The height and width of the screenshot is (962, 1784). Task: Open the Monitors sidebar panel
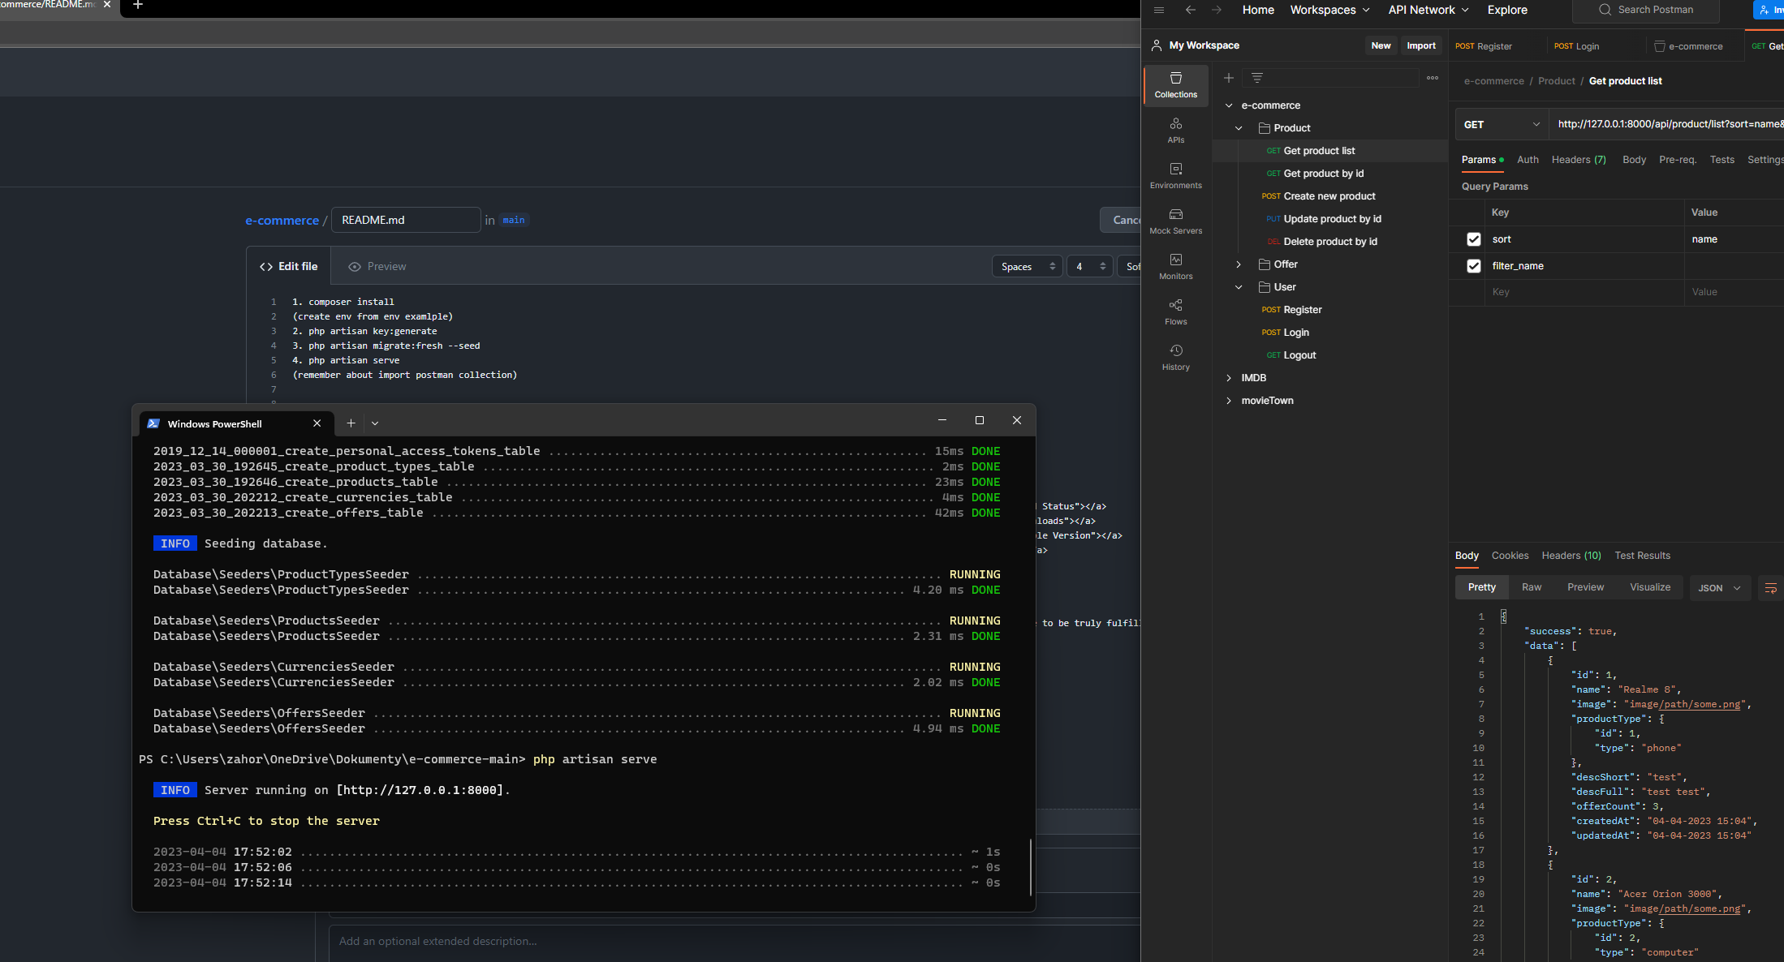1175,266
